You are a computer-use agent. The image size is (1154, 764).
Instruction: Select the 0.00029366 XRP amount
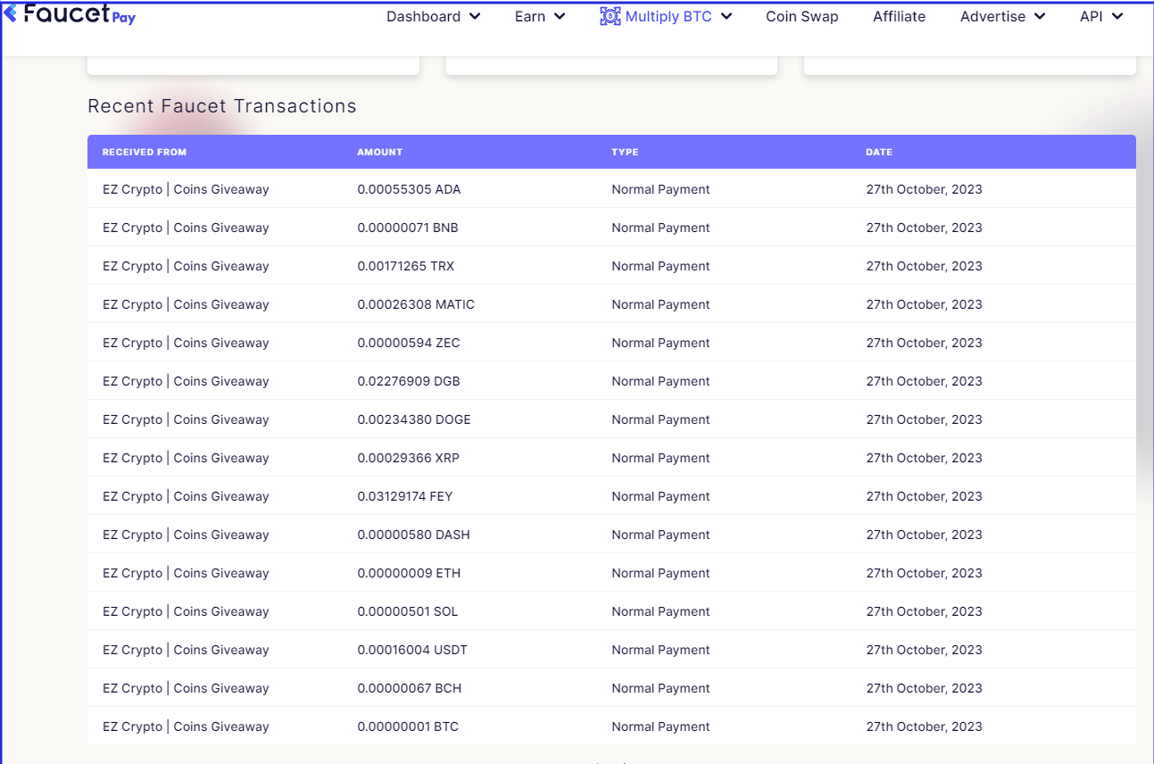point(409,458)
